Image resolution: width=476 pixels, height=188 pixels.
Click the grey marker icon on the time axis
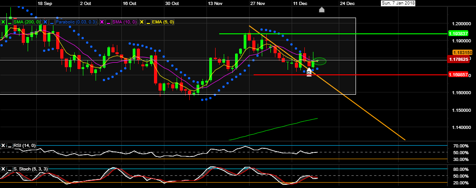click(322, 9)
